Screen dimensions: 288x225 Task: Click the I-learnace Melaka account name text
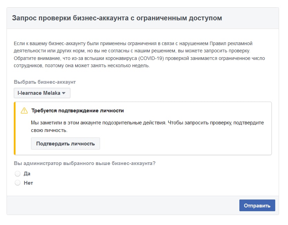[x=39, y=93]
